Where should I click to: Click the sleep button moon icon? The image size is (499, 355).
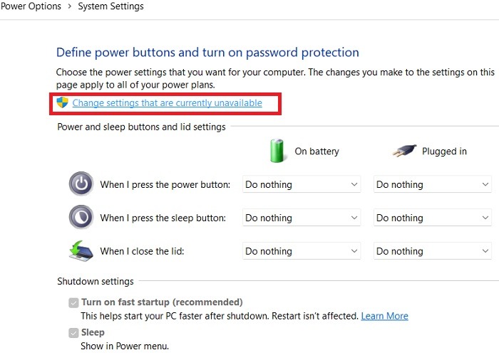[x=81, y=217]
